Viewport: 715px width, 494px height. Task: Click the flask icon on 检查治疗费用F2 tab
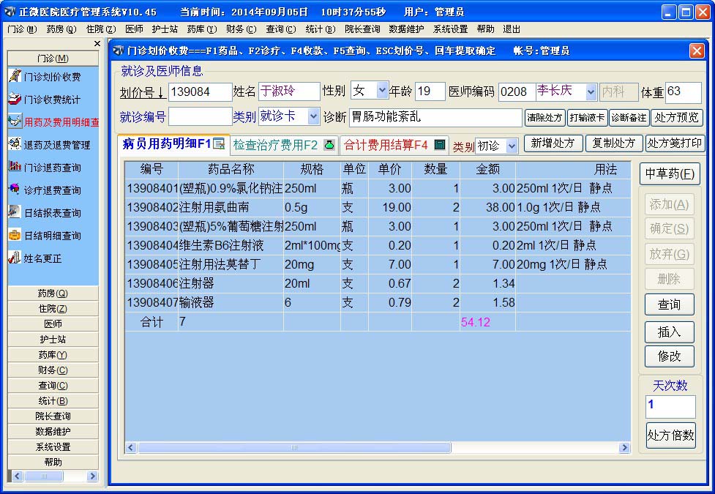coord(329,145)
